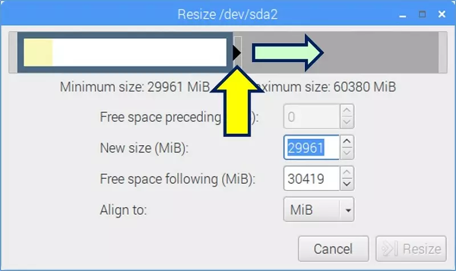The height and width of the screenshot is (271, 456).
Task: Minimize the Resize /dev/sda2 window
Action: [402, 15]
